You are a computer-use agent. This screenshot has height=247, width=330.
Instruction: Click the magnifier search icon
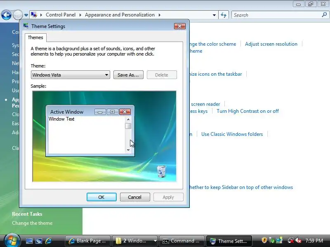click(x=324, y=15)
